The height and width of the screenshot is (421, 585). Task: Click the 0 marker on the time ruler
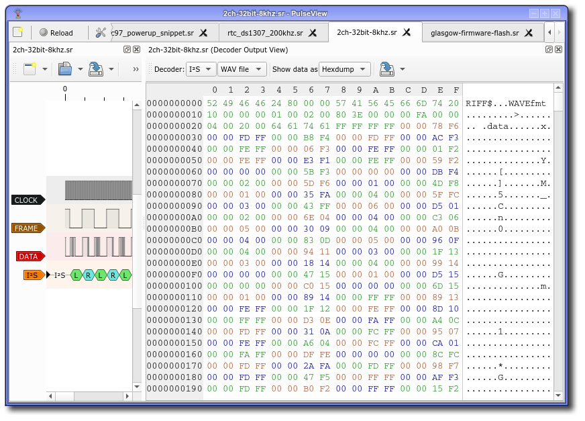click(x=65, y=89)
